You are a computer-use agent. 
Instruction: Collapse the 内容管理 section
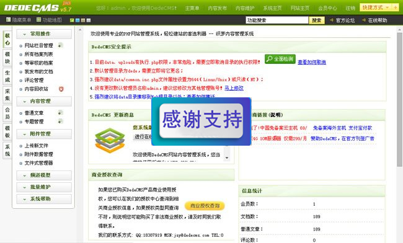point(44,101)
